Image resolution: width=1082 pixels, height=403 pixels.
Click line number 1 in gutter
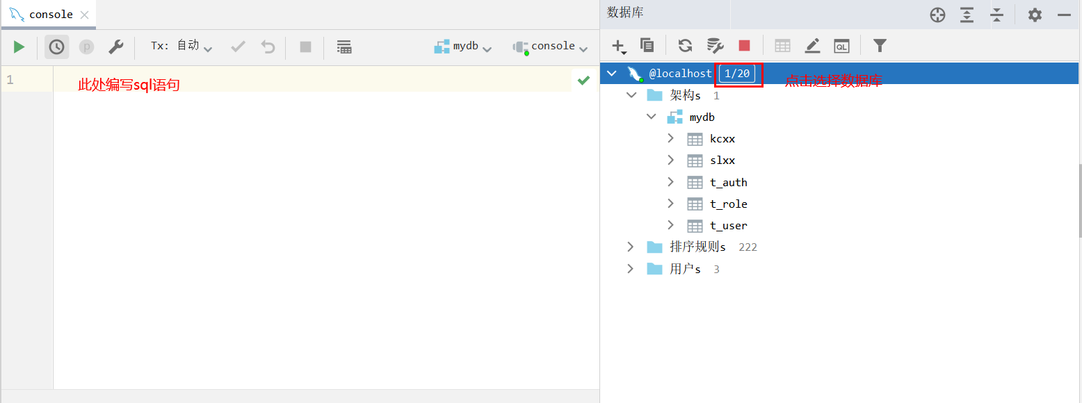point(10,80)
